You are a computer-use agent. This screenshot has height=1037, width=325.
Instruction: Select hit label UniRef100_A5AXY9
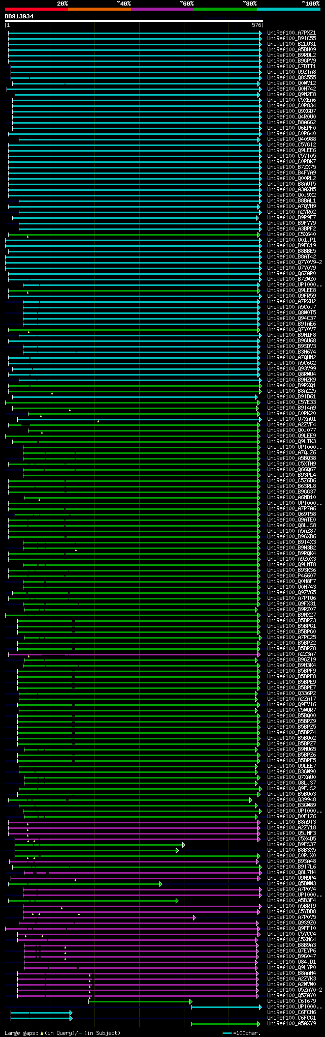291,1024
